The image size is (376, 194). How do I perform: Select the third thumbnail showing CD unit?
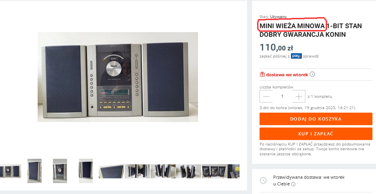coord(60,171)
